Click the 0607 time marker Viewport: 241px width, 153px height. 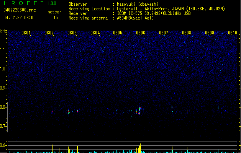pyautogui.click(x=164, y=33)
